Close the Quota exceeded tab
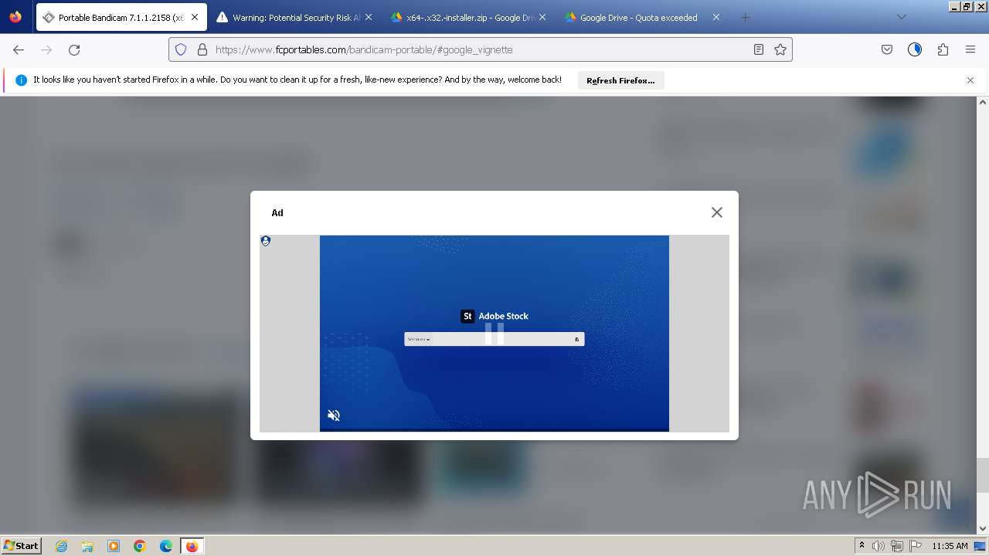Viewport: 989px width, 556px height. [716, 17]
